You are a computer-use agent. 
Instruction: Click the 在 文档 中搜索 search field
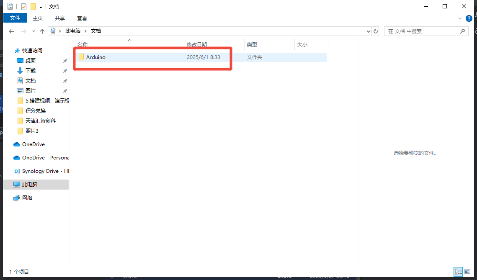421,31
